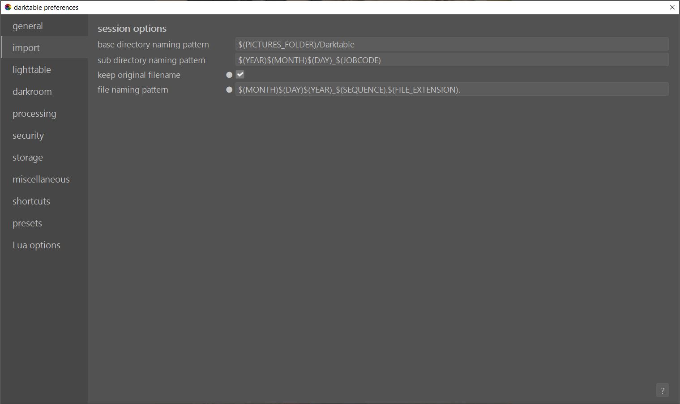The height and width of the screenshot is (404, 680).
Task: Switch to lighttable preferences
Action: (x=44, y=70)
